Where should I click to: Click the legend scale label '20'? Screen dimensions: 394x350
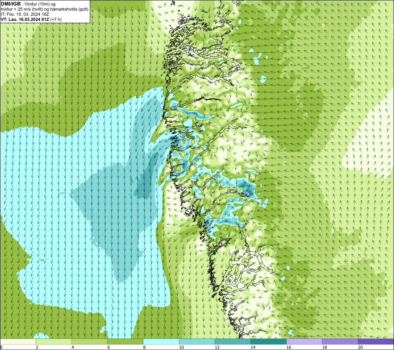361,347
